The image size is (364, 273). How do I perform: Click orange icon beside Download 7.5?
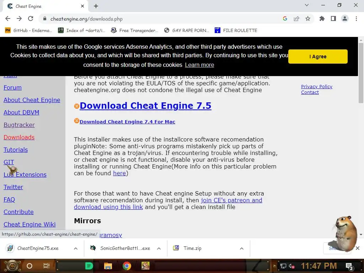[x=77, y=106]
